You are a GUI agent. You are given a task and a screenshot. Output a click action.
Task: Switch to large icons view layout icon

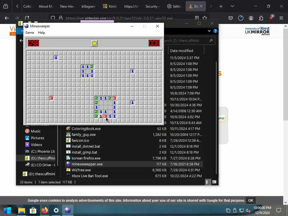[214, 182]
